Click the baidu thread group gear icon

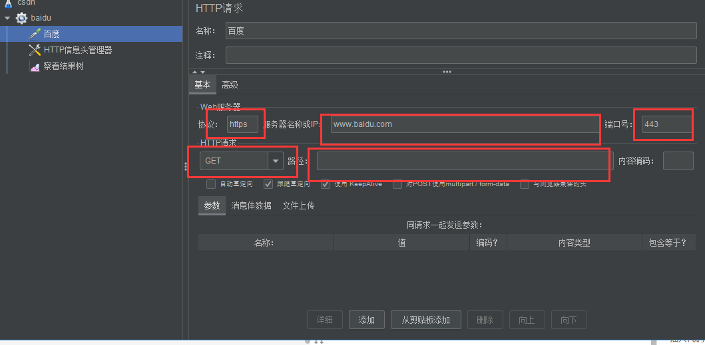[21, 18]
